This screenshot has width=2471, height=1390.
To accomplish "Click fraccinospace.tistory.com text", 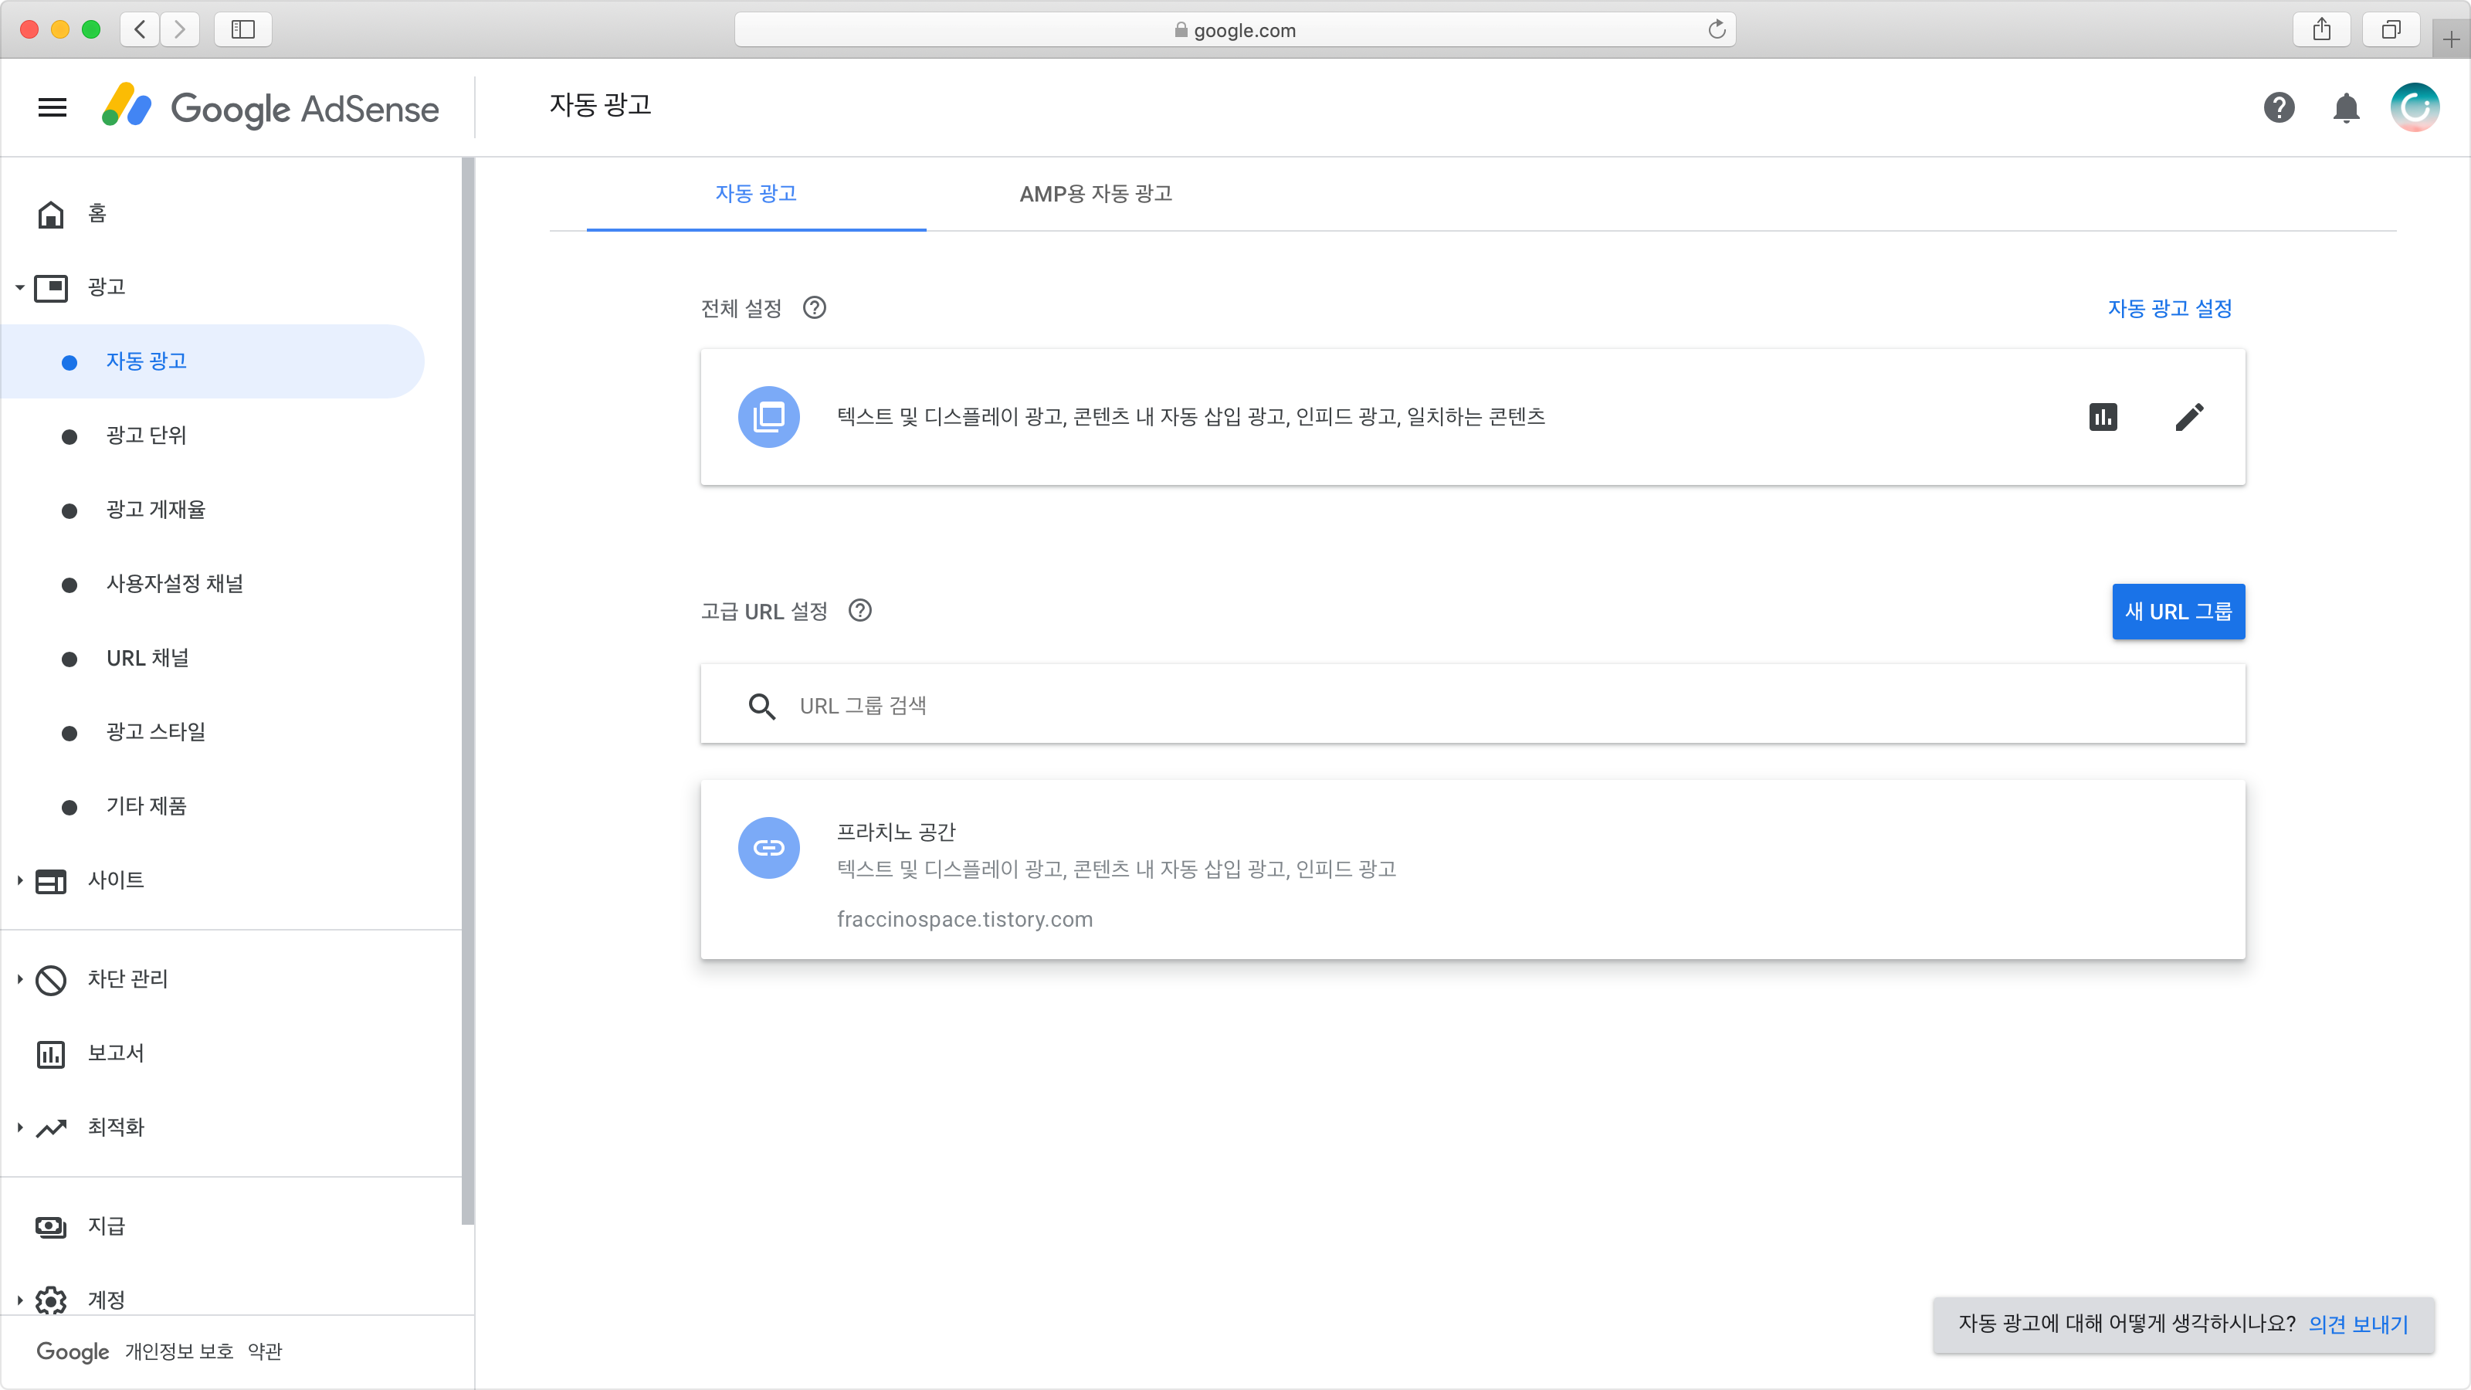I will [x=964, y=920].
